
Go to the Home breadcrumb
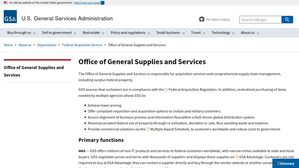coord(8,45)
